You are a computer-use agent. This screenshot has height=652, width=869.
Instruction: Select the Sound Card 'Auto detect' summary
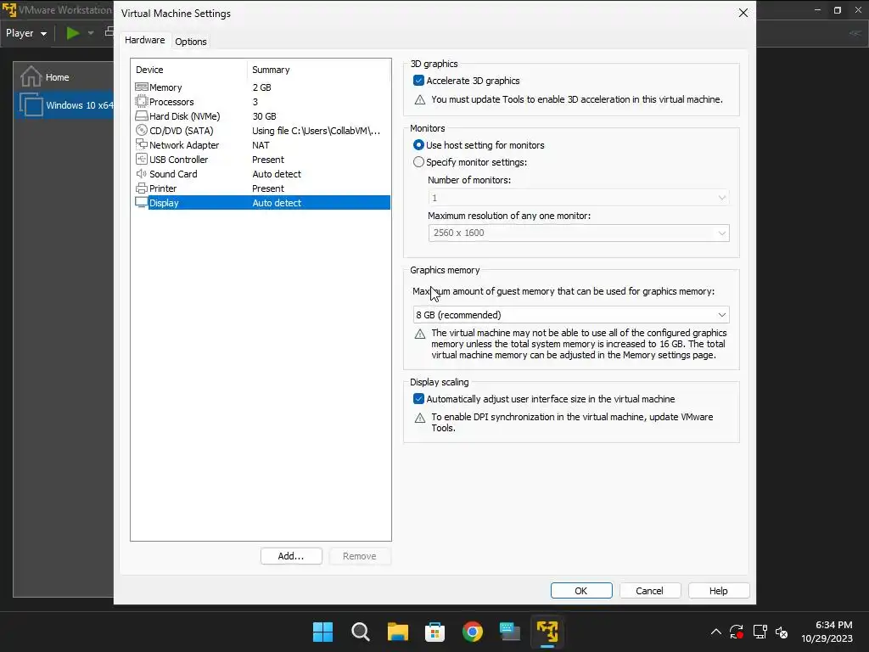(x=277, y=173)
